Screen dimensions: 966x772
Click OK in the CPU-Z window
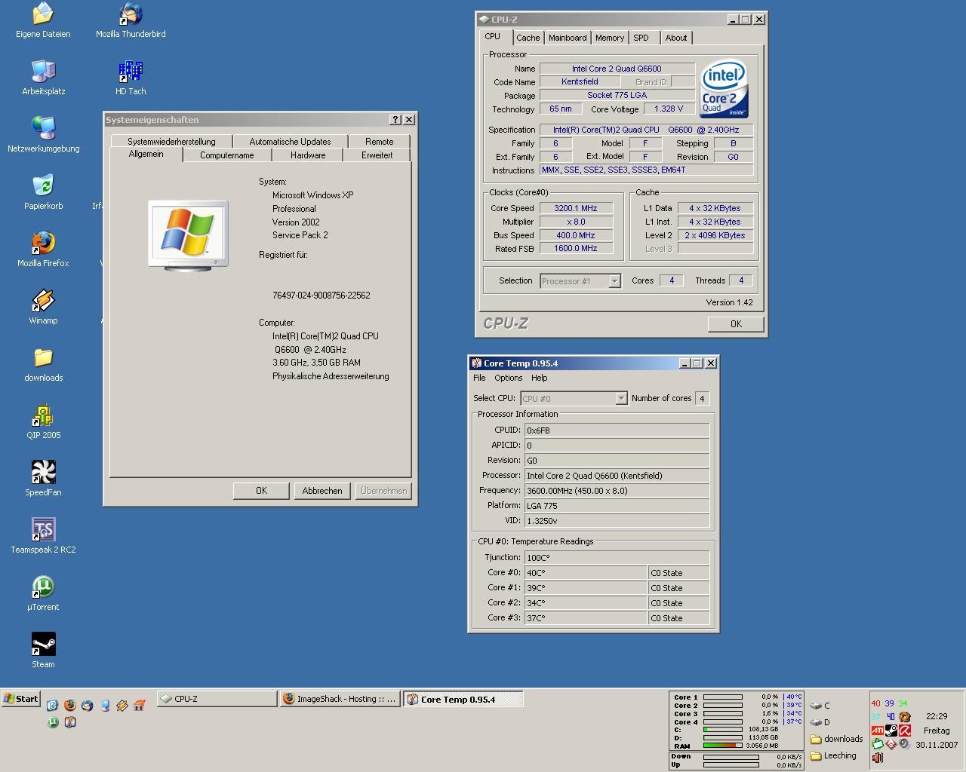[x=736, y=323]
